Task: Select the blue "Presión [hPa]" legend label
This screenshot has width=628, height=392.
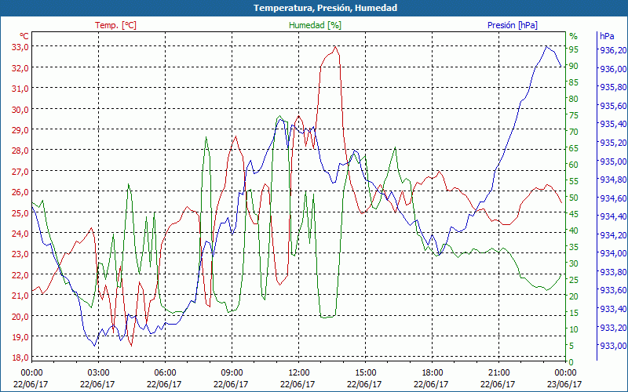Action: (513, 25)
